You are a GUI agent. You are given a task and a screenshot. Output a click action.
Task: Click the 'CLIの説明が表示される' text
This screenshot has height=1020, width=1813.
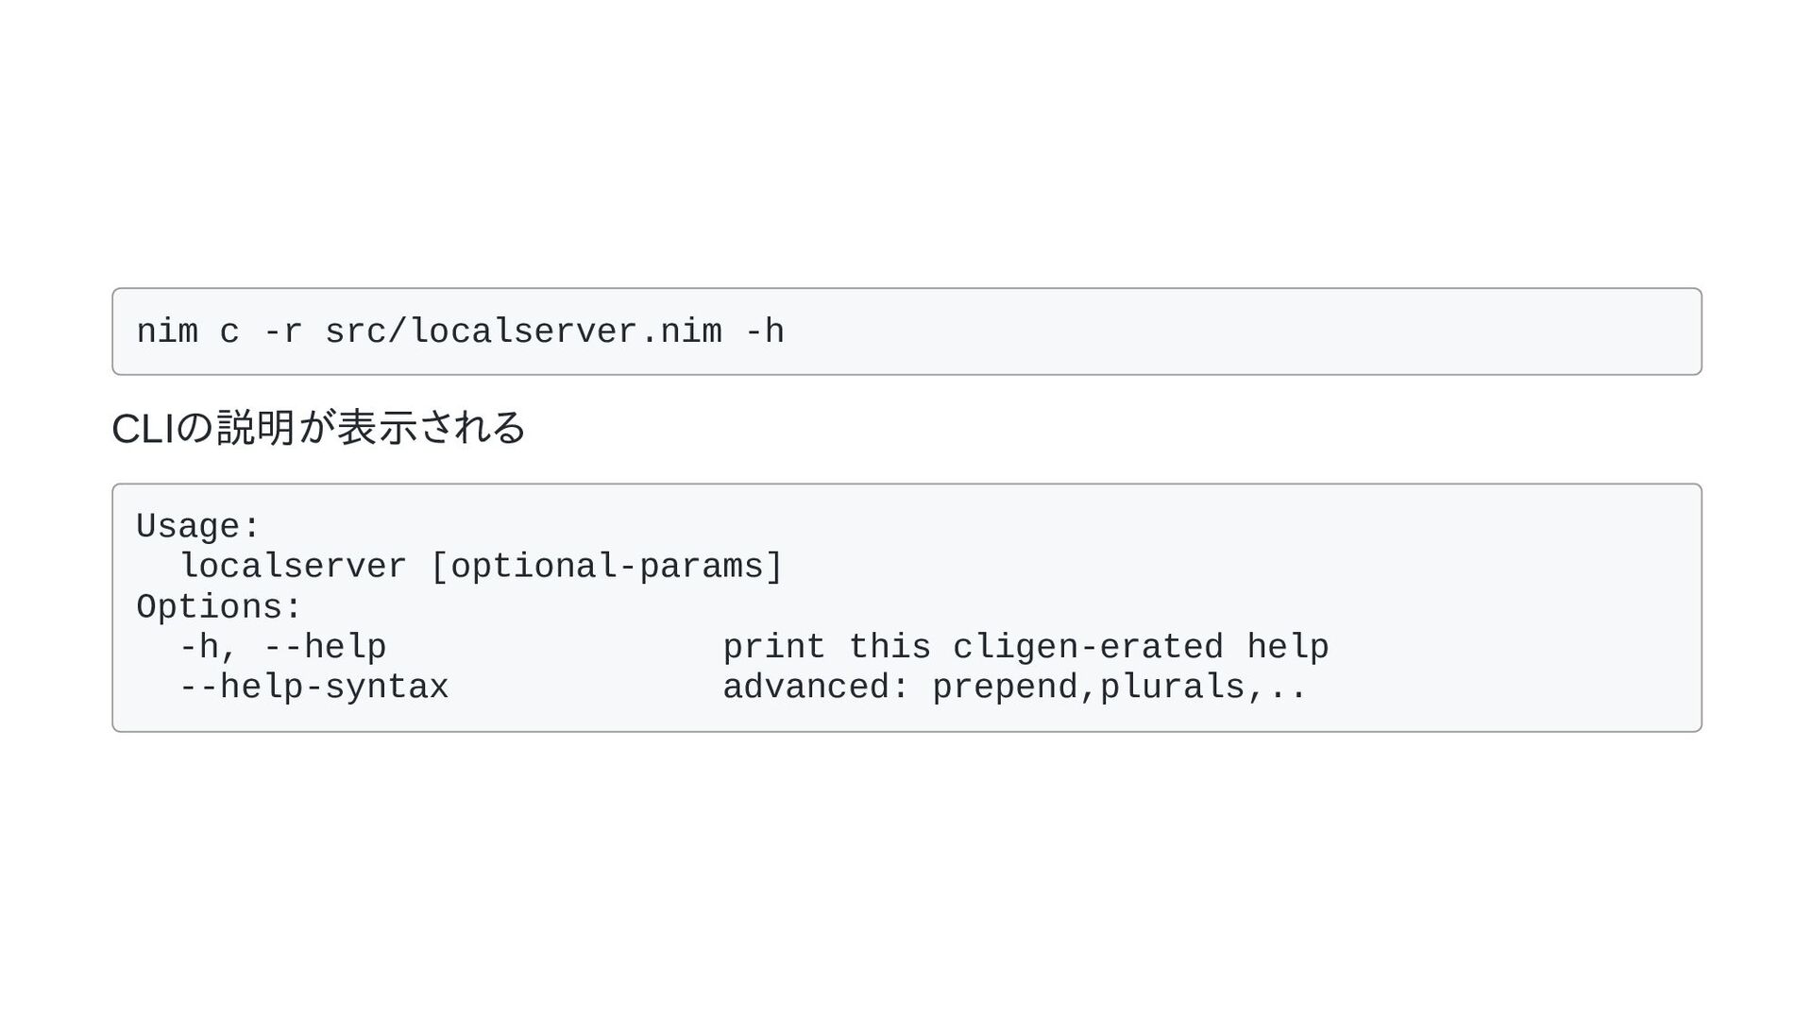[x=318, y=428]
